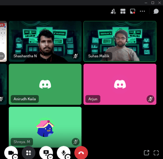This screenshot has height=159, width=163.
Task: Add users to the call
Action: tap(113, 11)
